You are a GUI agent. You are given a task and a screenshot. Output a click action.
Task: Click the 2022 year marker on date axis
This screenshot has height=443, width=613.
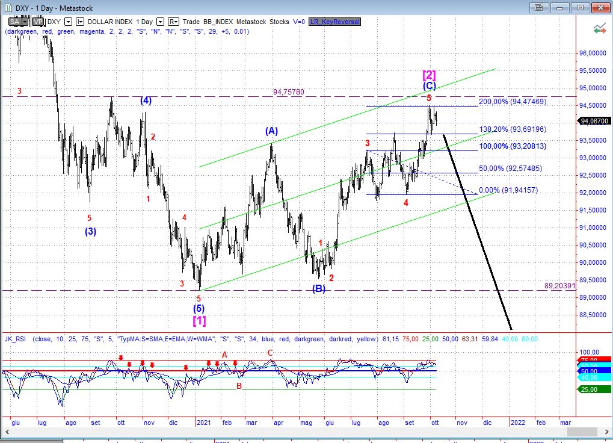[518, 423]
